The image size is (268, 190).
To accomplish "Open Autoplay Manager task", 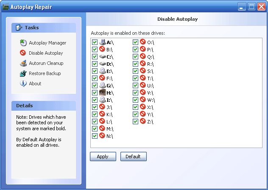I will (47, 43).
